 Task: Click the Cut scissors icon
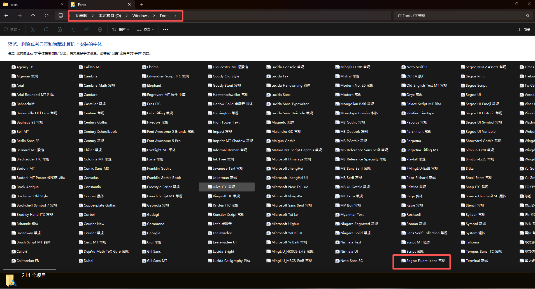[33, 29]
